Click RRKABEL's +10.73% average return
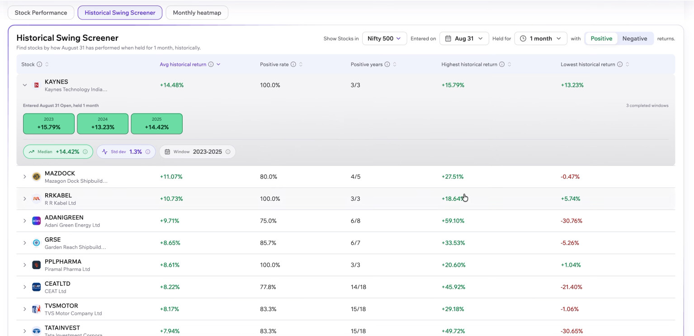The height and width of the screenshot is (336, 694). click(171, 199)
